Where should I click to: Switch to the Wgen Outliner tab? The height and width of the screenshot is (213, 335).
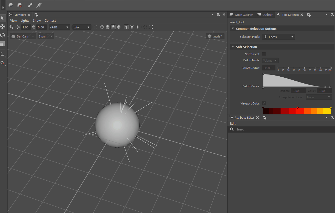(241, 15)
